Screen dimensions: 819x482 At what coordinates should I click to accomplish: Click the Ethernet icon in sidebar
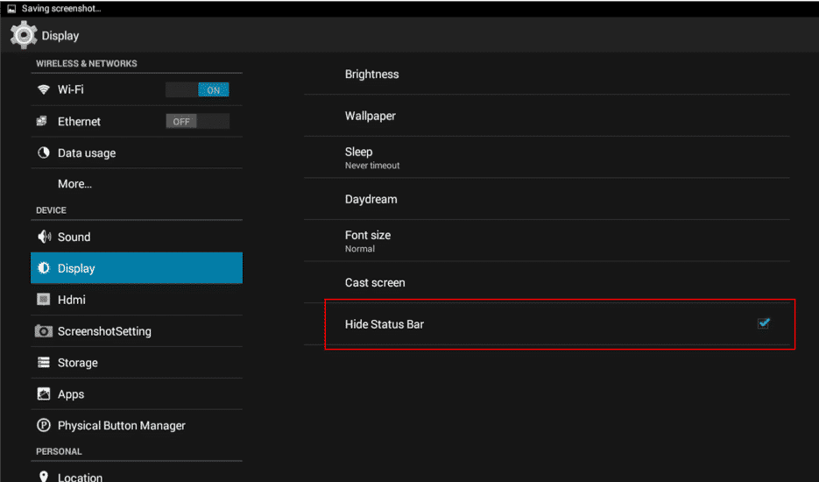tap(42, 121)
